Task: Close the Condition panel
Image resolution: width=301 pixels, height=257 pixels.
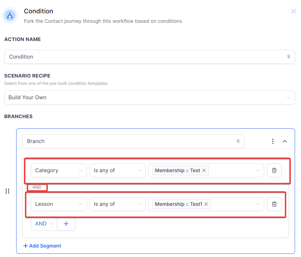Action: (x=293, y=12)
